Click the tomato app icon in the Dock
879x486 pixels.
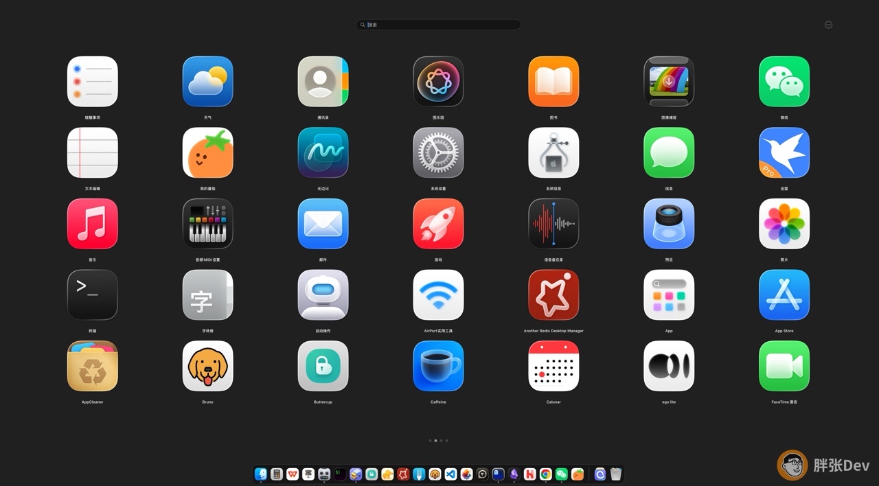point(578,474)
